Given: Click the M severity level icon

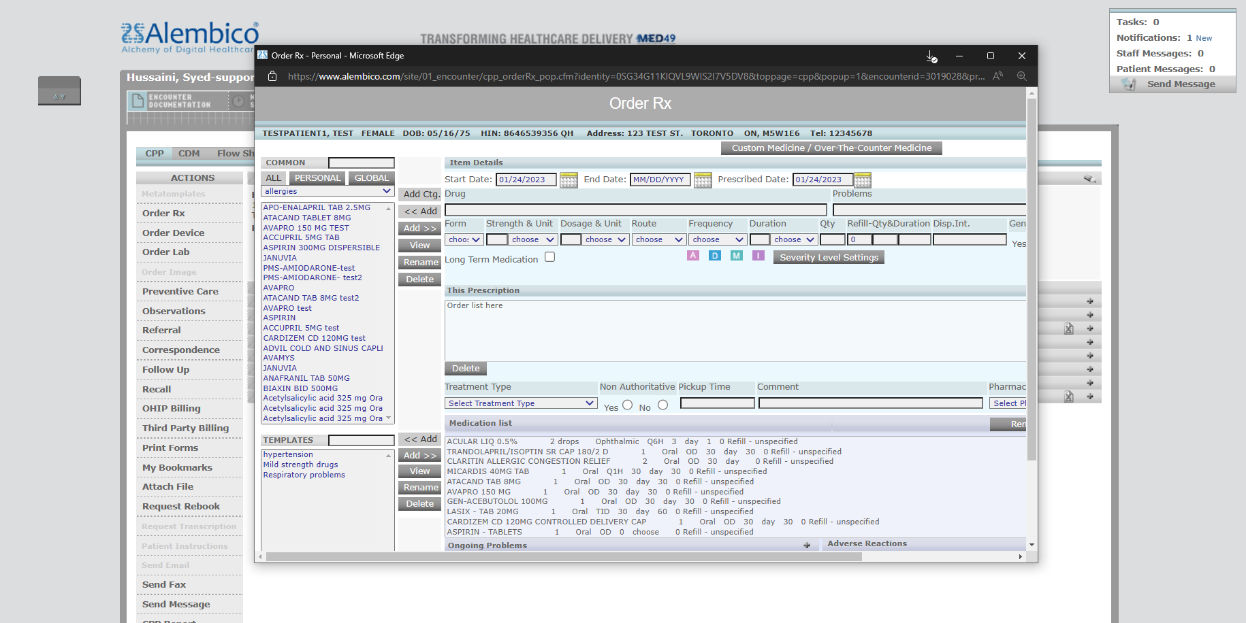Looking at the screenshot, I should point(736,255).
